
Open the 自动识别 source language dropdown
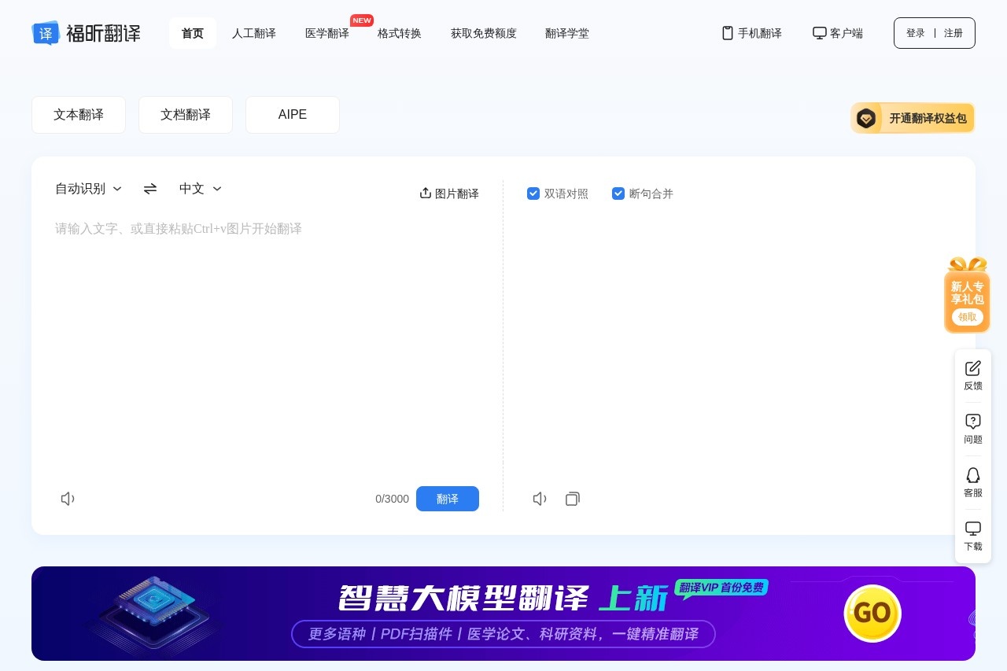coord(88,189)
